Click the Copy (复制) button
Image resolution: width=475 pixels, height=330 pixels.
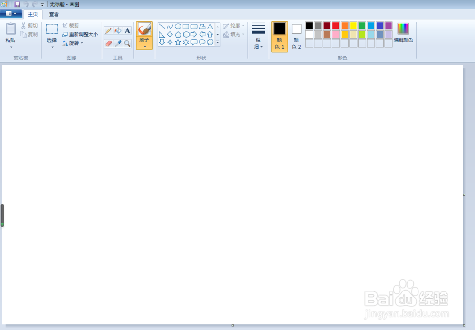pyautogui.click(x=29, y=35)
